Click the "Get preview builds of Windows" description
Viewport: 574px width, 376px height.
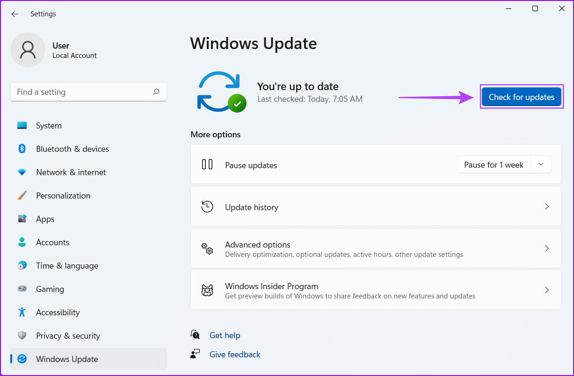[x=350, y=296]
